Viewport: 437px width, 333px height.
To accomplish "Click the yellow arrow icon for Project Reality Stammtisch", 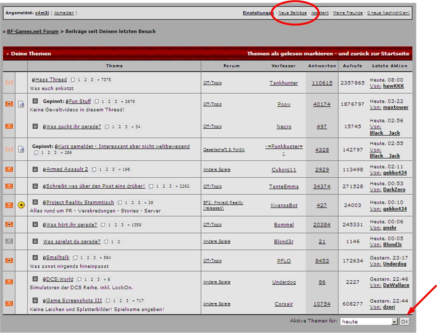I will [x=21, y=205].
